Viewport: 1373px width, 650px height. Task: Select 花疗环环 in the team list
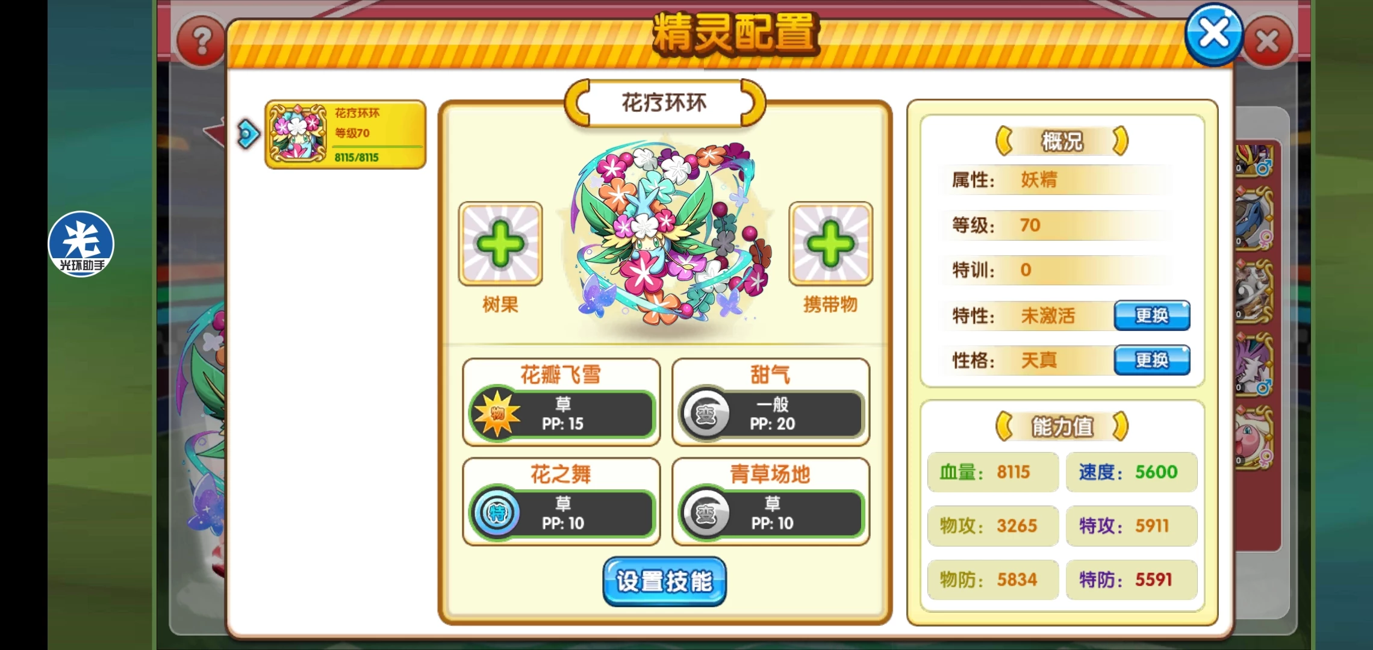(346, 135)
